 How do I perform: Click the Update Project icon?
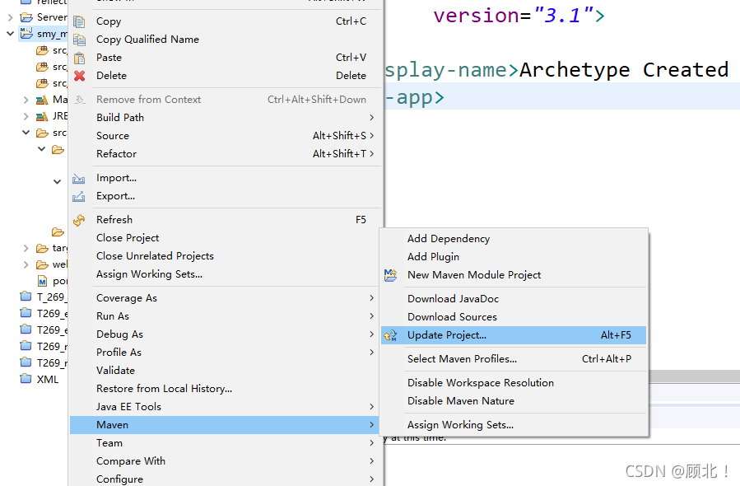pos(390,335)
